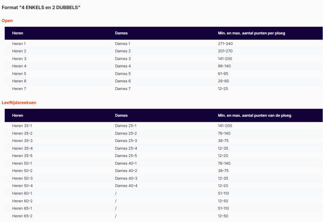Click the "Dames 40-4" cell
This screenshot has width=323, height=222.
click(x=126, y=186)
